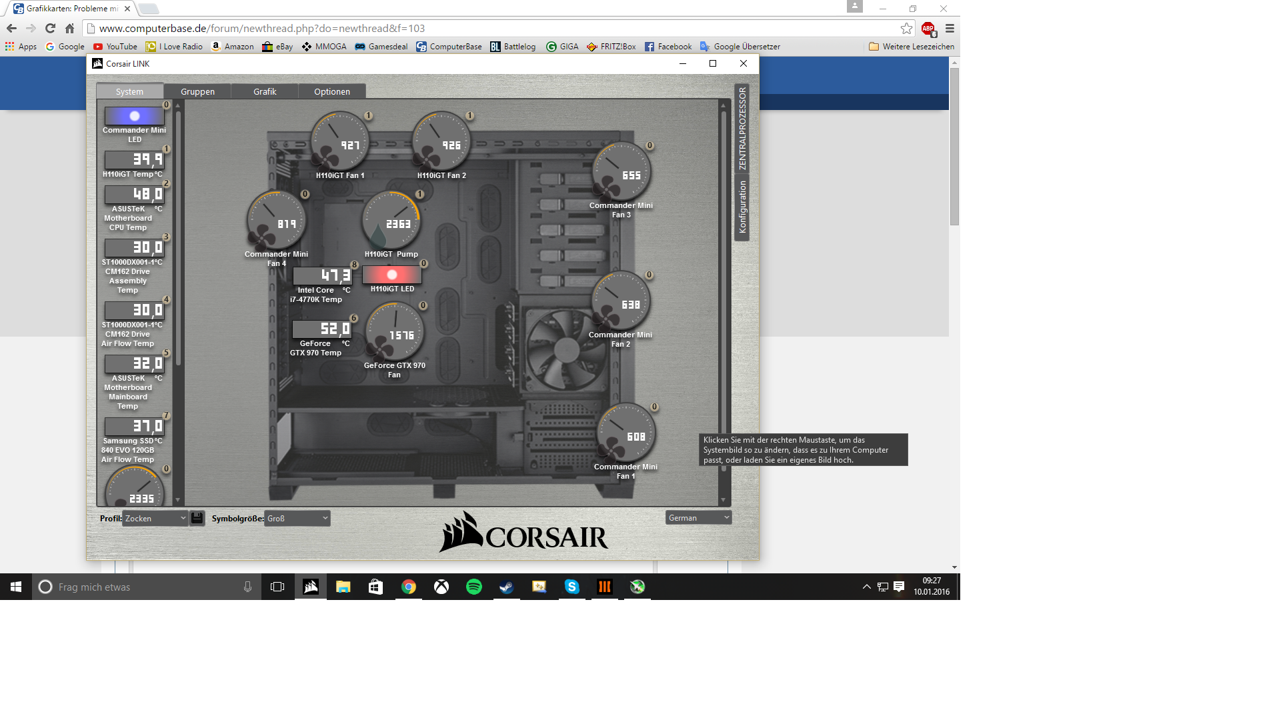Open the Grafik tab
This screenshot has width=1279, height=720.
click(x=265, y=91)
